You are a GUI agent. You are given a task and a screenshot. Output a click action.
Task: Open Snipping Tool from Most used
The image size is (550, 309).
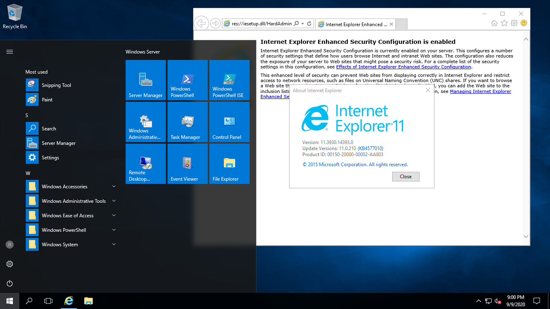[71, 85]
